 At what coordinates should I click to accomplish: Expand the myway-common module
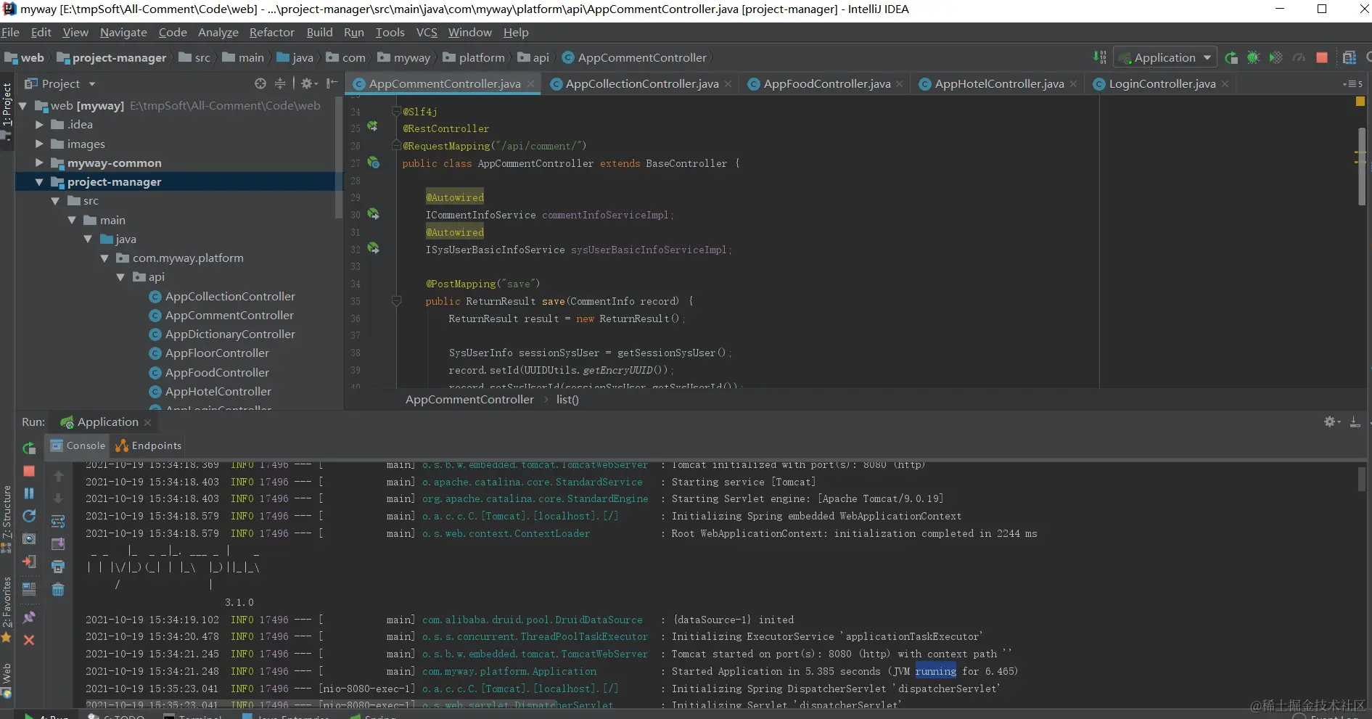click(x=39, y=163)
